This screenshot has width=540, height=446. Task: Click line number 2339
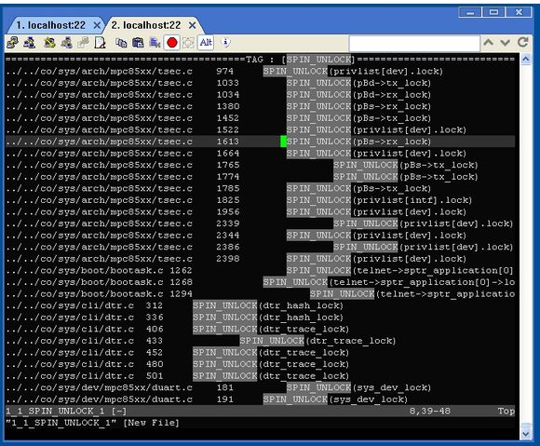click(228, 223)
